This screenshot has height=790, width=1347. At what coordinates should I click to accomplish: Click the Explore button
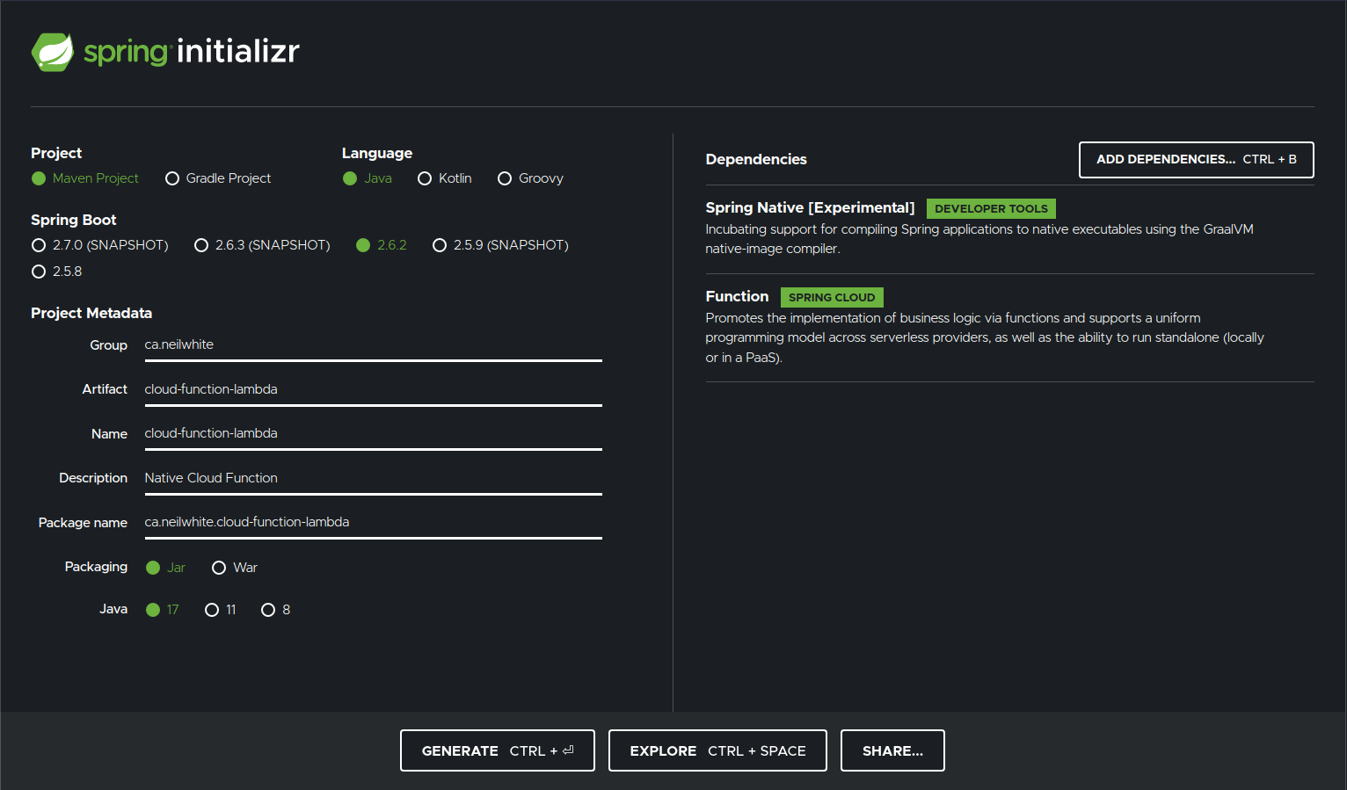pos(717,750)
